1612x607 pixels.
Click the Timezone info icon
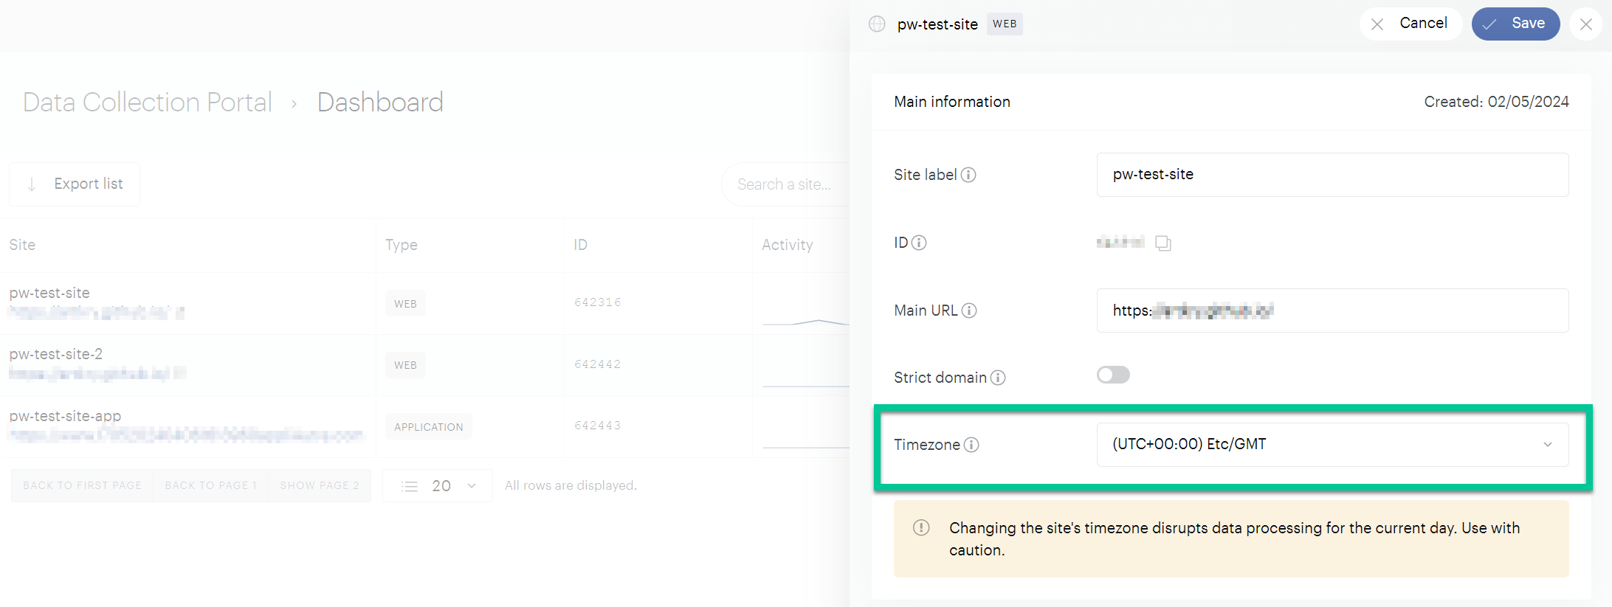[x=973, y=445]
